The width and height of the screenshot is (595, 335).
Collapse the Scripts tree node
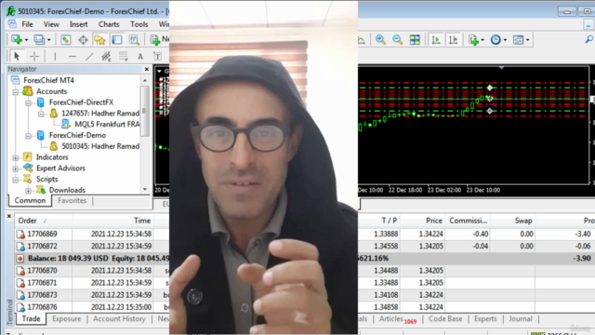click(x=16, y=180)
